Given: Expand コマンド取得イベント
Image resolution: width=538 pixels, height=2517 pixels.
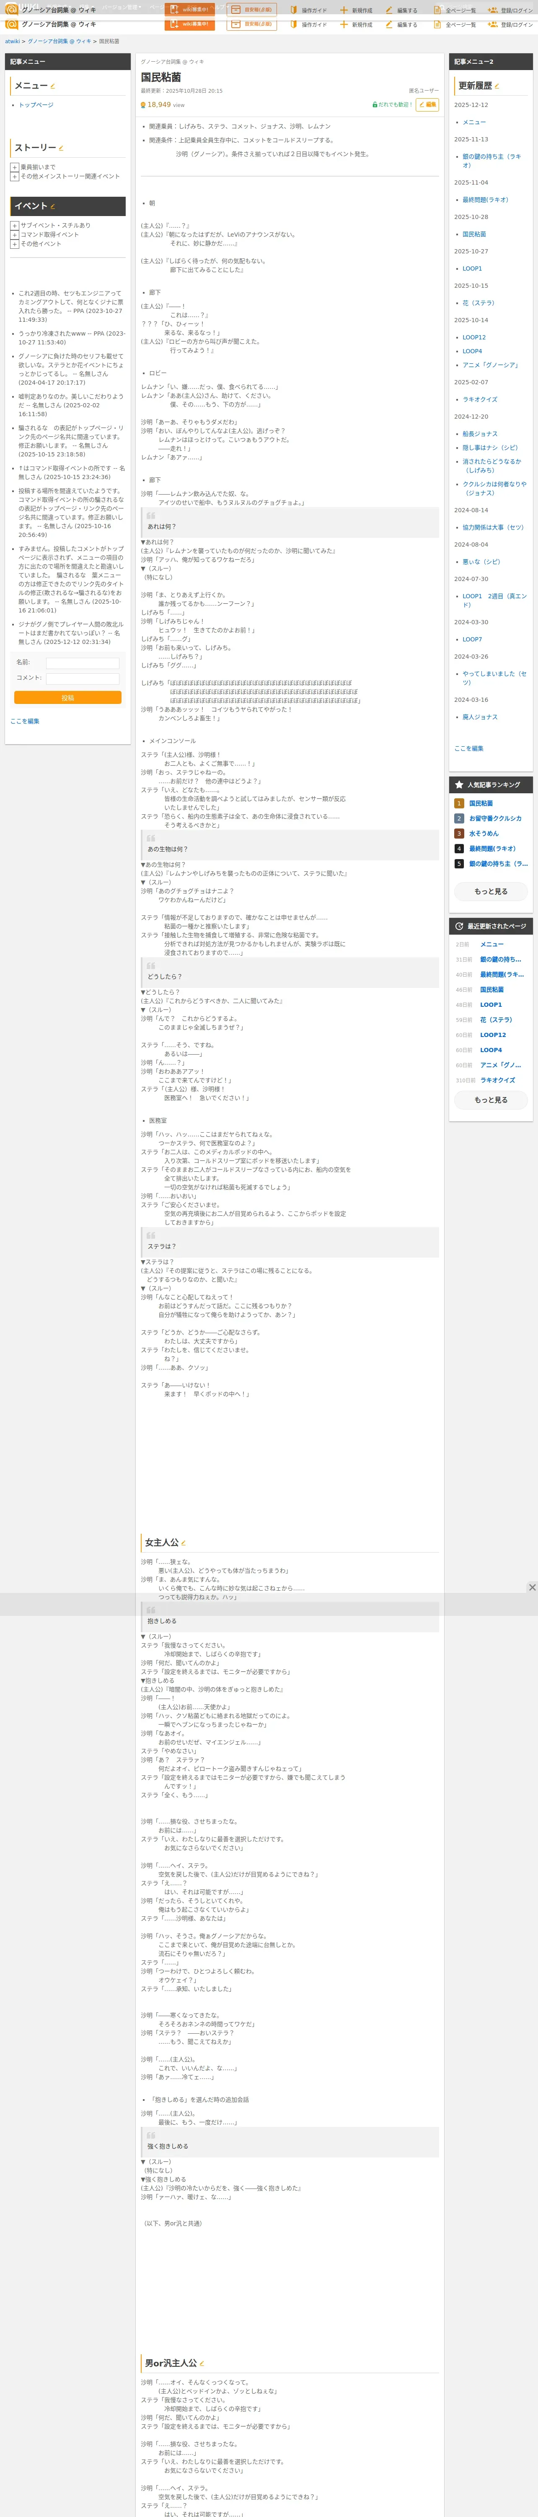Looking at the screenshot, I should 15,235.
